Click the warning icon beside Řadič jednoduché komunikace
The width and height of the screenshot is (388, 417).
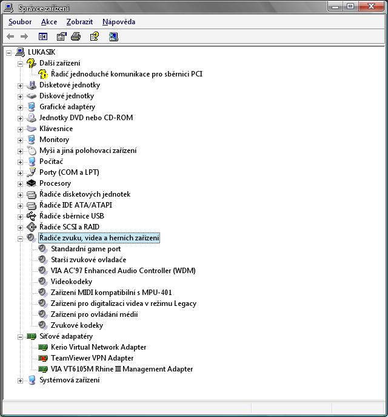43,74
